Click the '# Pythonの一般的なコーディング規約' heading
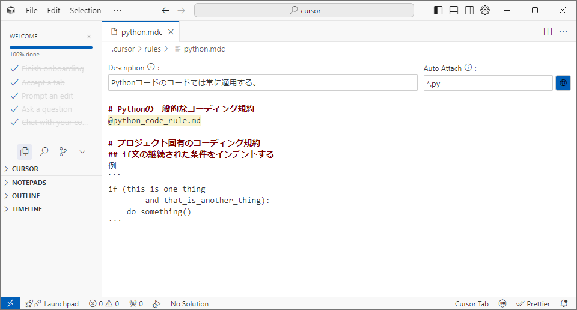 tap(181, 109)
